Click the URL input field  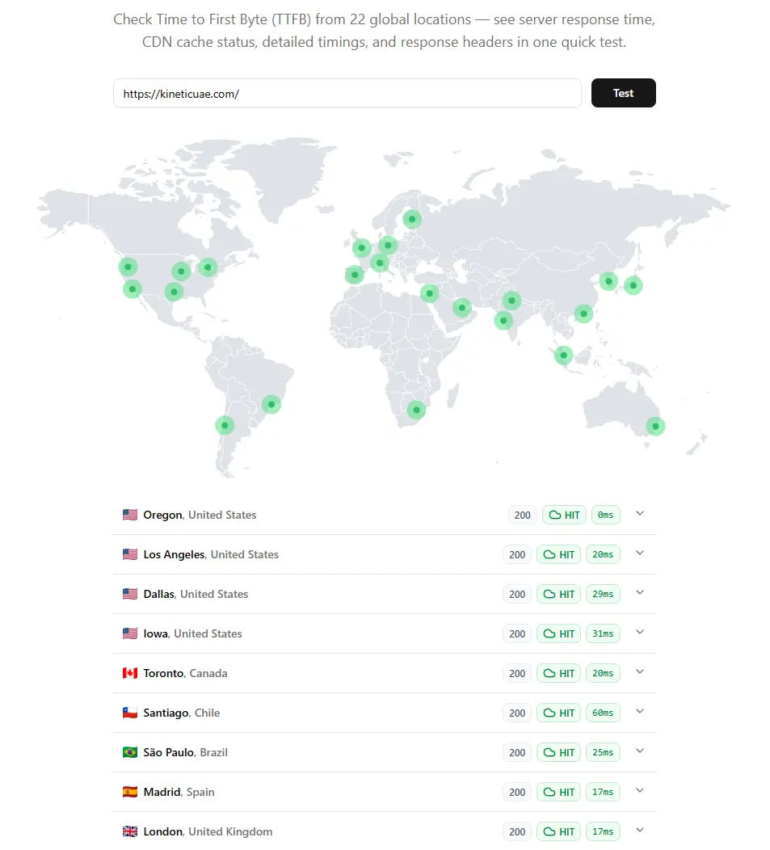pyautogui.click(x=347, y=94)
